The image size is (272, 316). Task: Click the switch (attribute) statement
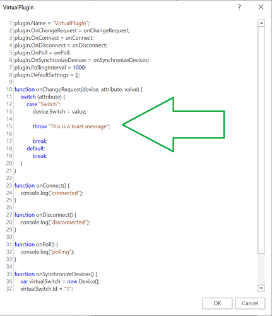coord(43,97)
